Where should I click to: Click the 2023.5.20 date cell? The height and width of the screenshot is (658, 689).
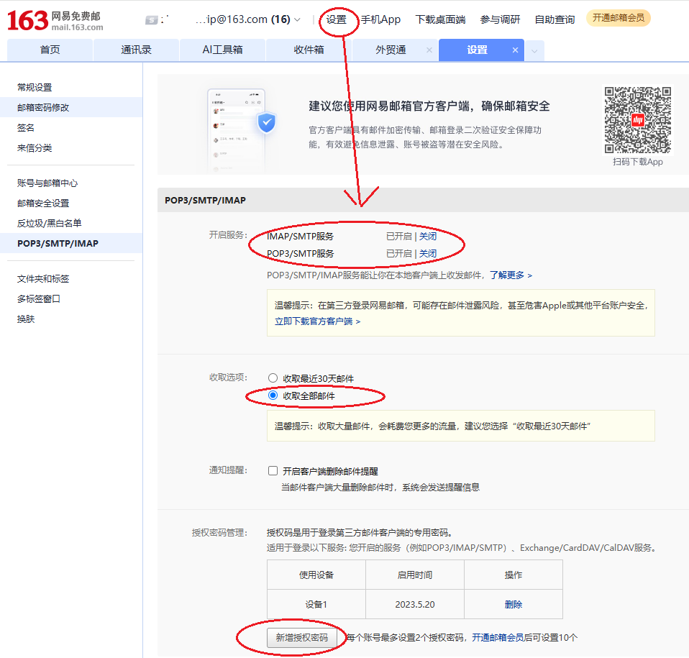pyautogui.click(x=415, y=604)
